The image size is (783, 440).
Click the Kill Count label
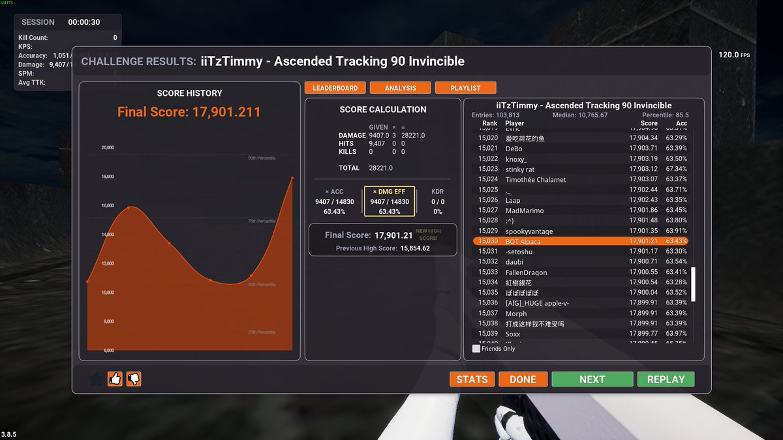[x=33, y=38]
